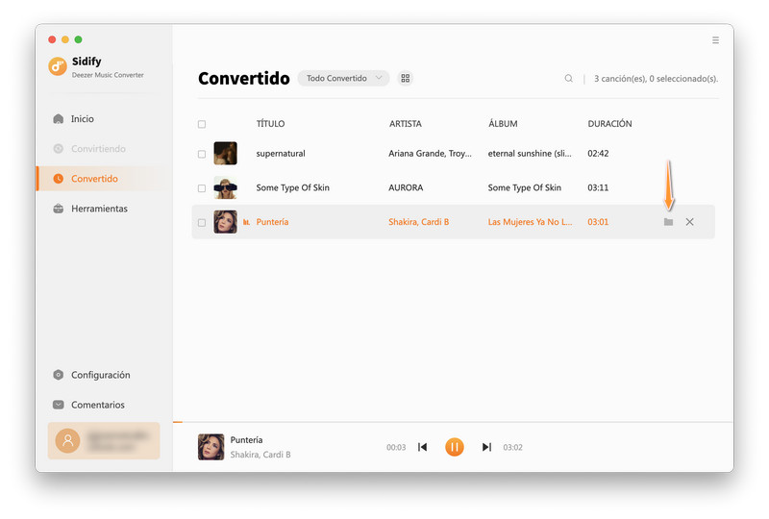This screenshot has height=519, width=769.
Task: Check the Puntería song checkbox
Action: pyautogui.click(x=202, y=223)
